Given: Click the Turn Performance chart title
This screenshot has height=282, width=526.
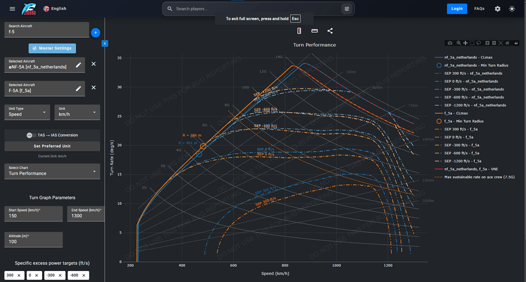Looking at the screenshot, I should pyautogui.click(x=314, y=45).
